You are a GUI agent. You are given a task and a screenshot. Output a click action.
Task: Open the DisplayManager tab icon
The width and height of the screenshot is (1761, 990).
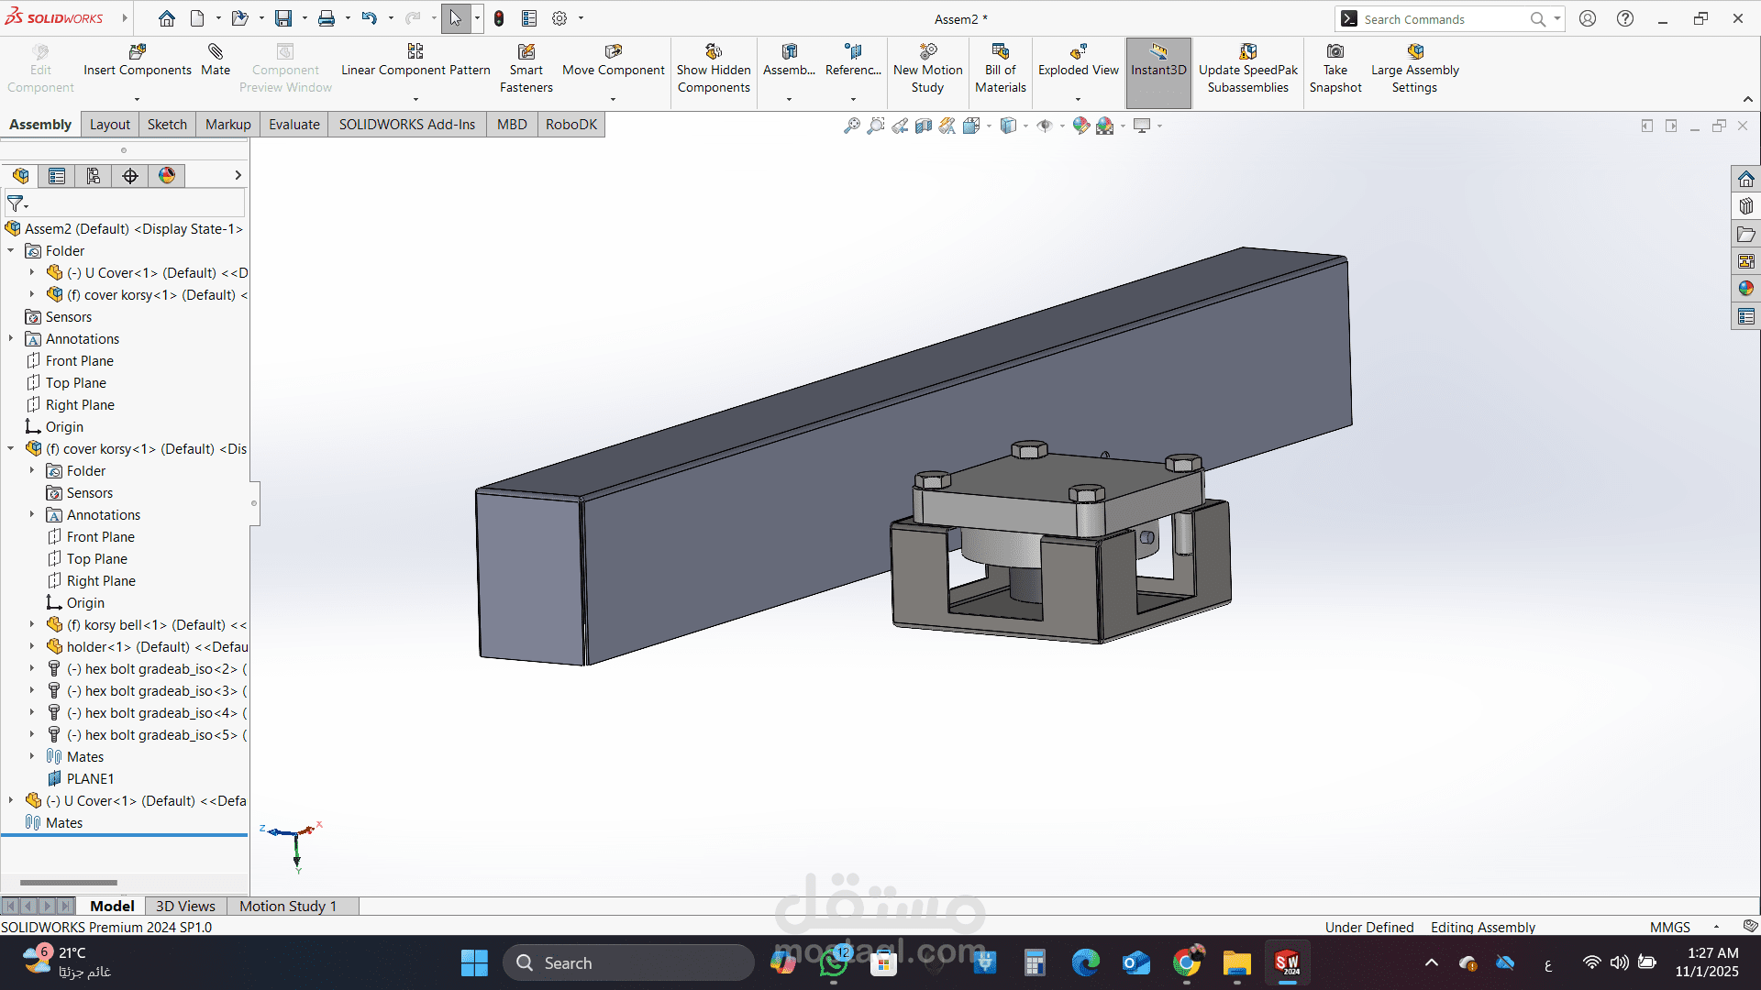tap(167, 176)
